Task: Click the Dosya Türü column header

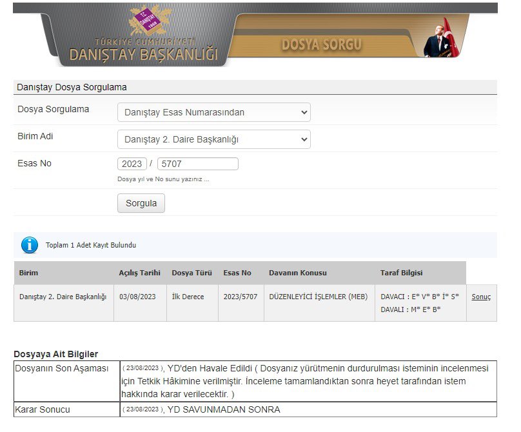Action: (192, 273)
